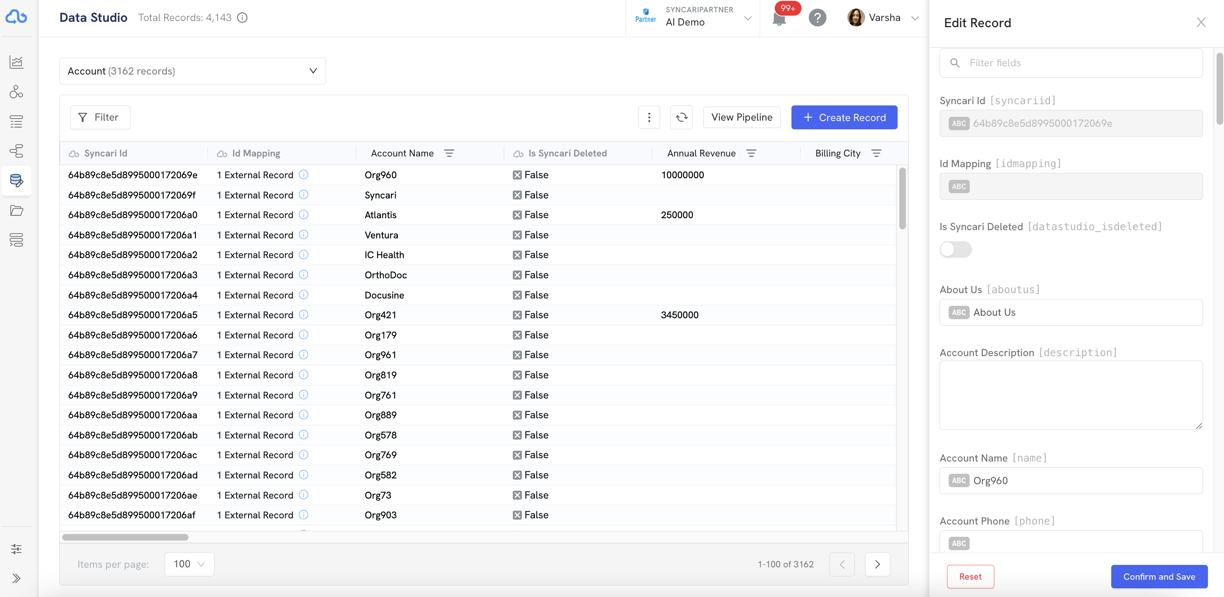This screenshot has width=1224, height=597.
Task: Go to the previous page of records
Action: [x=842, y=564]
